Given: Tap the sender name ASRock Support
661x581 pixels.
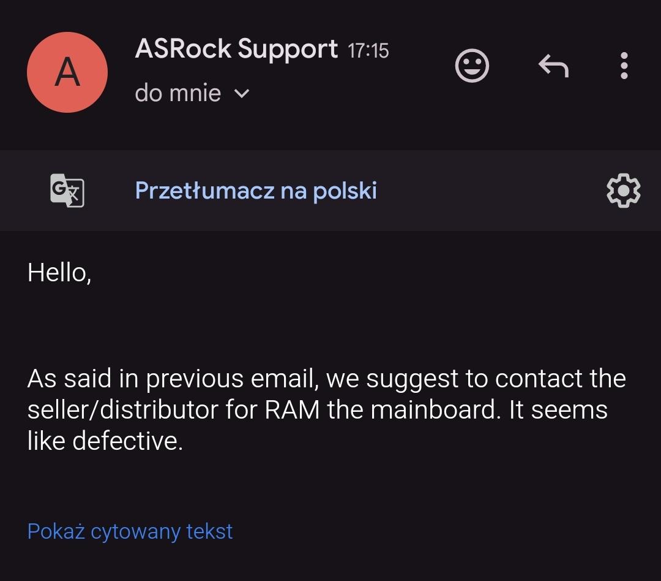Looking at the screenshot, I should pos(236,49).
